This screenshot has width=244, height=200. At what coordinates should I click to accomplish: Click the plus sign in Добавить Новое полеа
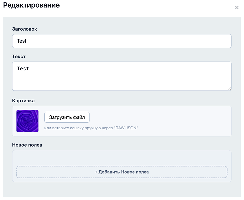click(x=96, y=172)
